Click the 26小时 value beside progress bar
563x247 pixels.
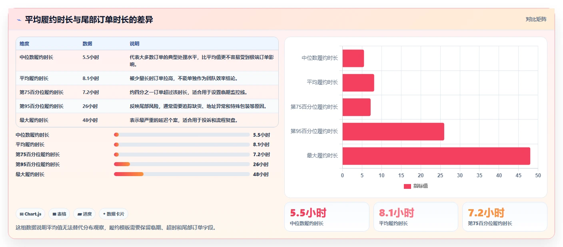(261, 164)
